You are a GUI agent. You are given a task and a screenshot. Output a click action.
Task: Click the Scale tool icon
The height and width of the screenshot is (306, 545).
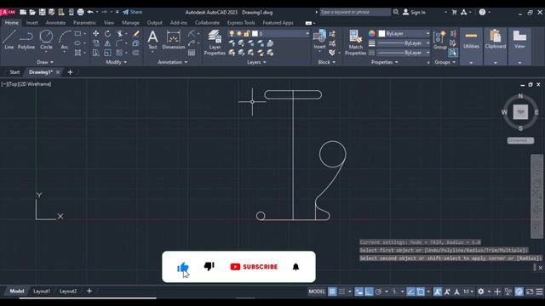(x=108, y=53)
